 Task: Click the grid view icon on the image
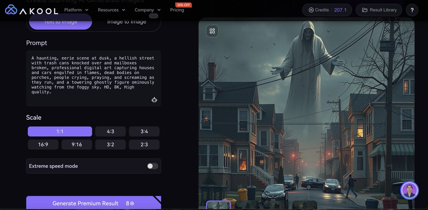coord(212,31)
